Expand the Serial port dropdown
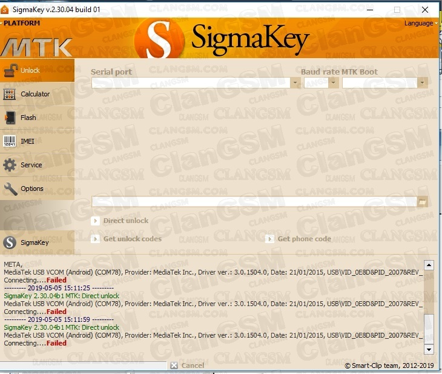The width and height of the screenshot is (442, 374). tap(295, 82)
